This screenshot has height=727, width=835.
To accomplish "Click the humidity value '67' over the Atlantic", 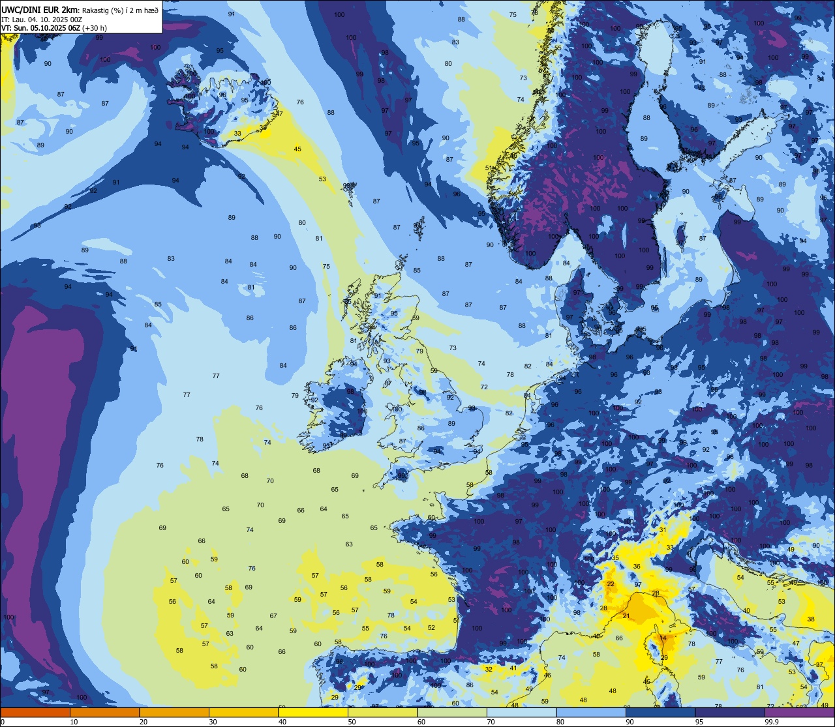I will 273,616.
